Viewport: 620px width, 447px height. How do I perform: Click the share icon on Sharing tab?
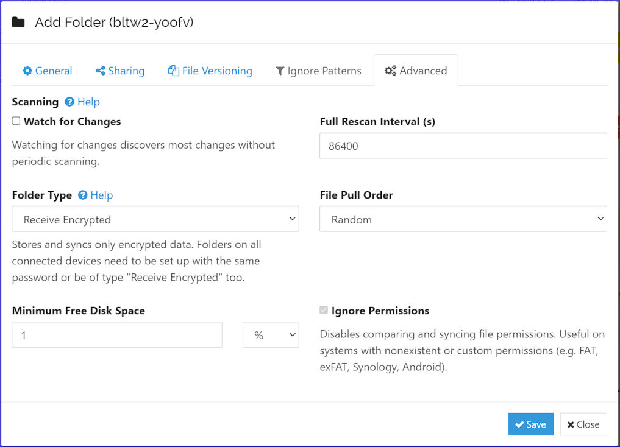coord(101,71)
